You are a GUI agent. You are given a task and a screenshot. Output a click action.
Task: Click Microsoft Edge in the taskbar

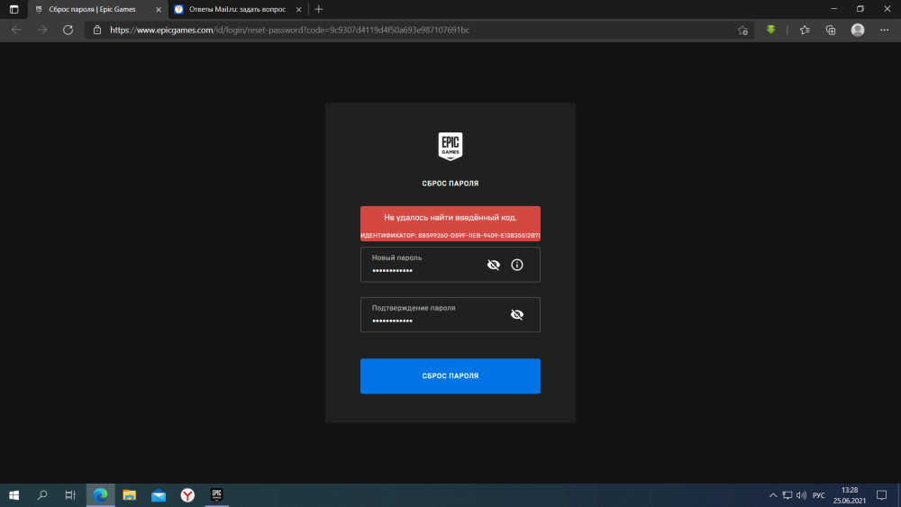pyautogui.click(x=101, y=495)
